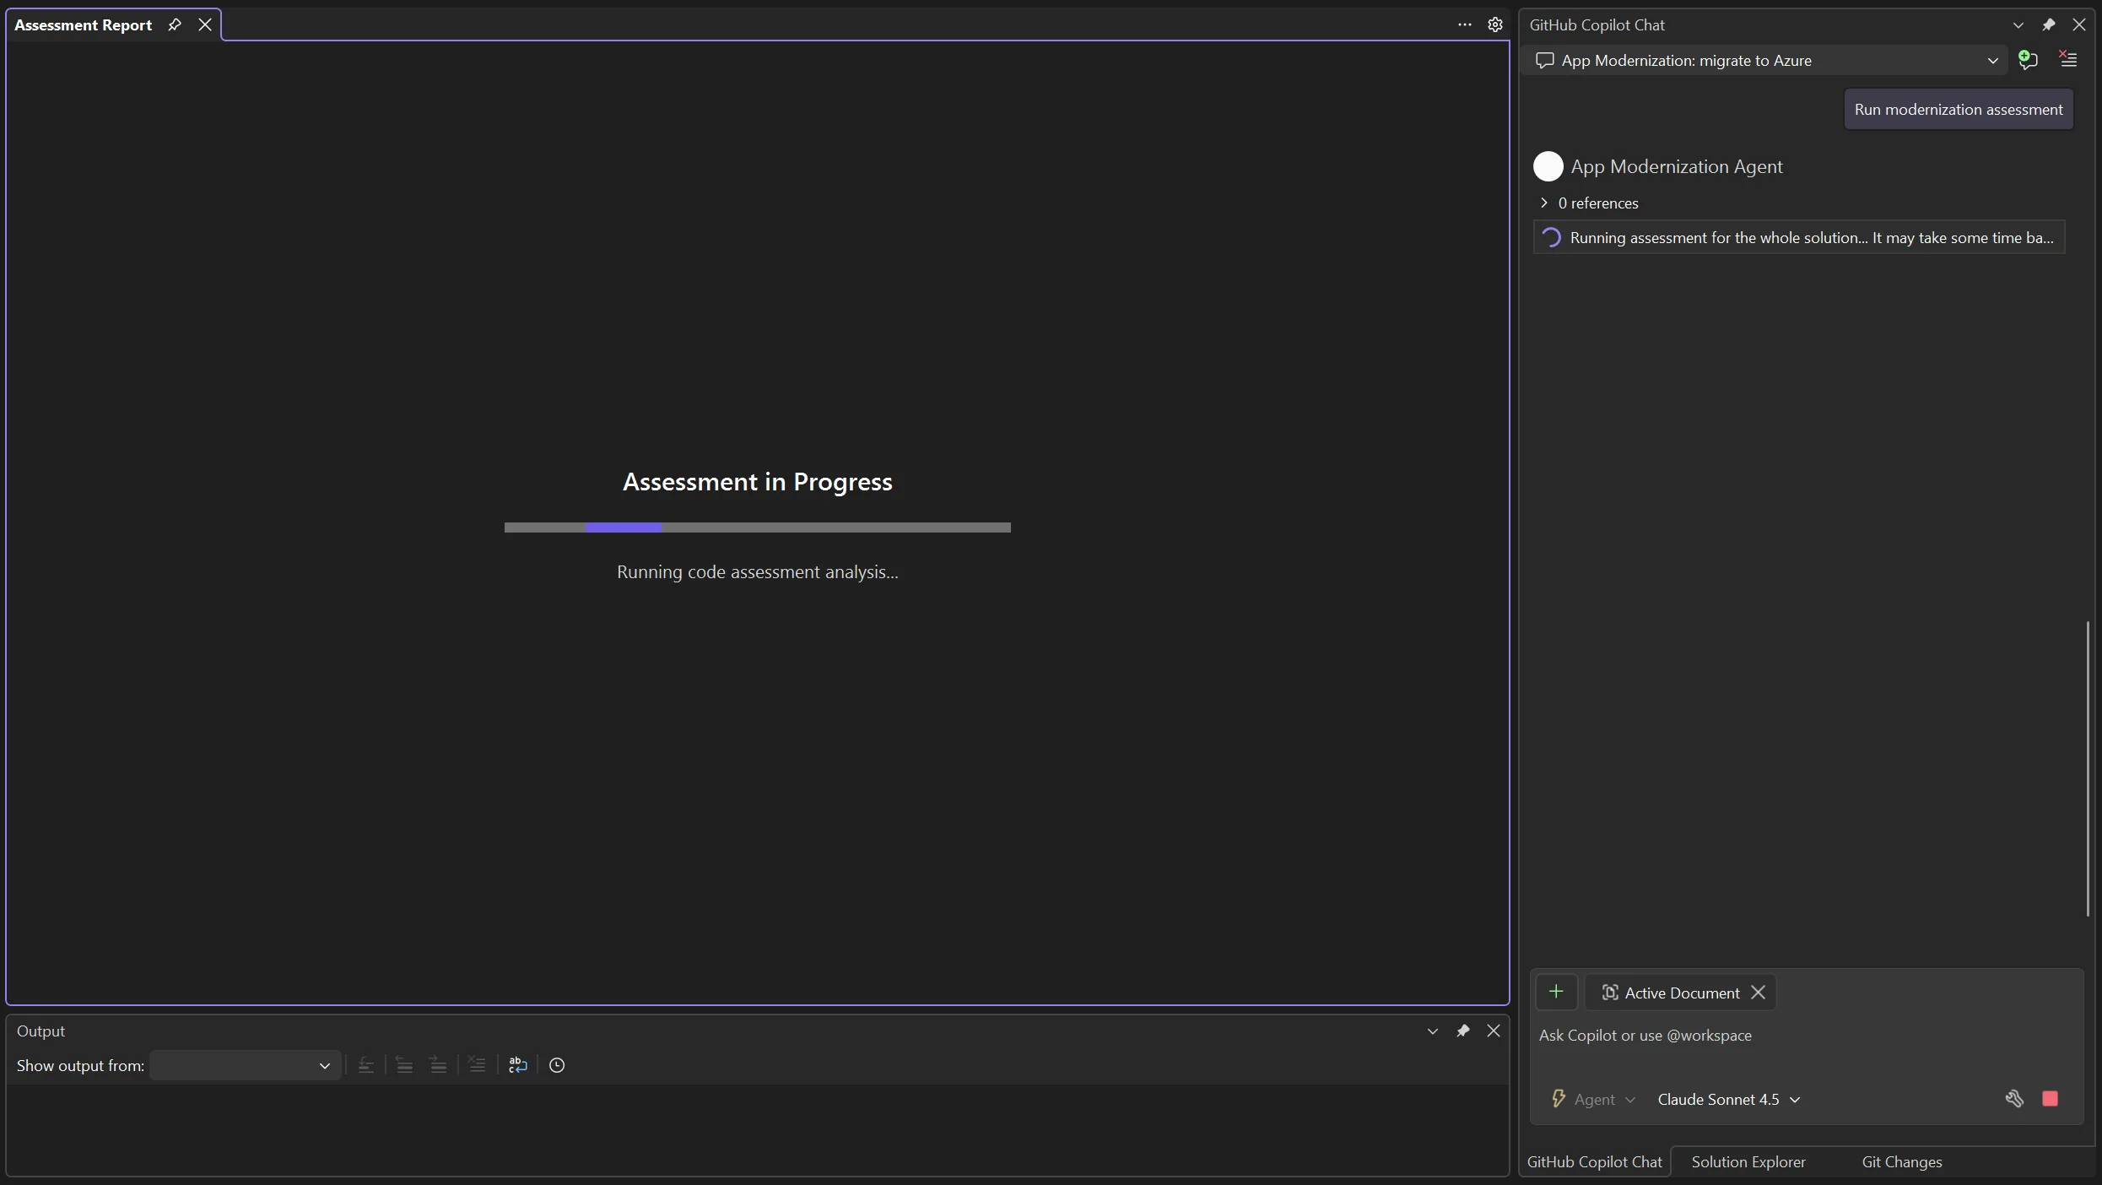Open Copilot Chat settings gear icon

point(1494,24)
